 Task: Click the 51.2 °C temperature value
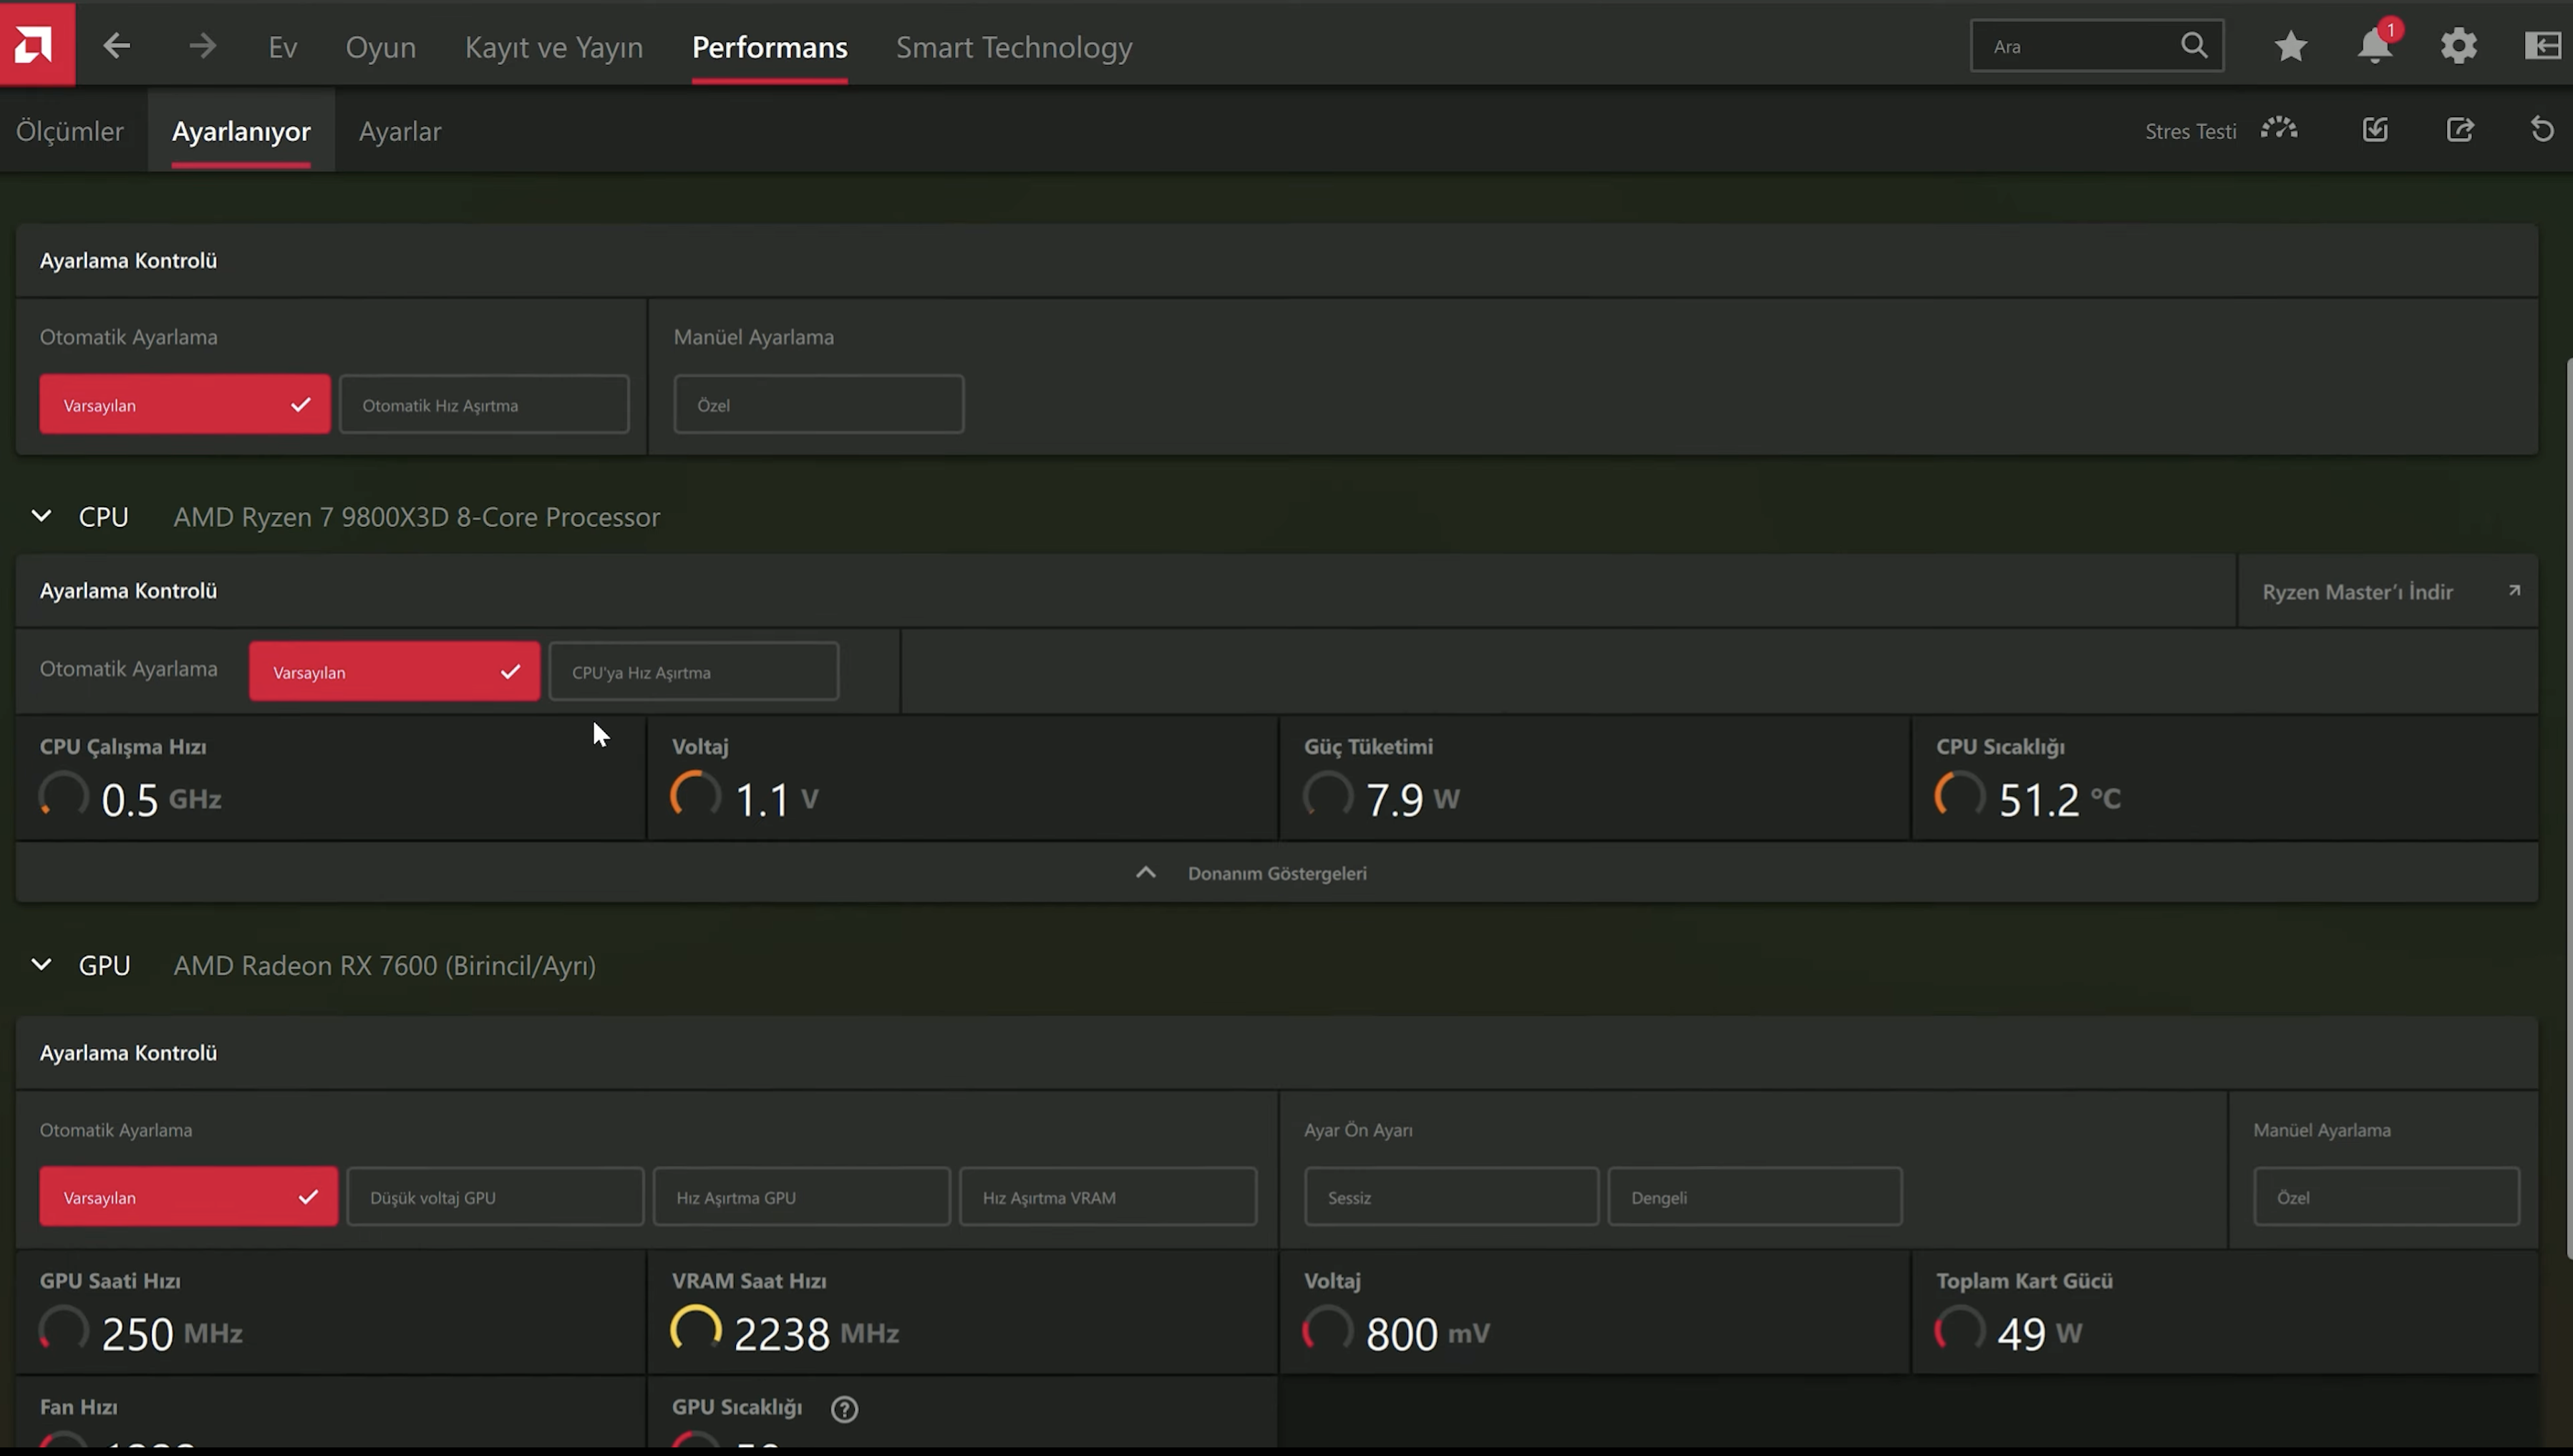[x=2059, y=799]
